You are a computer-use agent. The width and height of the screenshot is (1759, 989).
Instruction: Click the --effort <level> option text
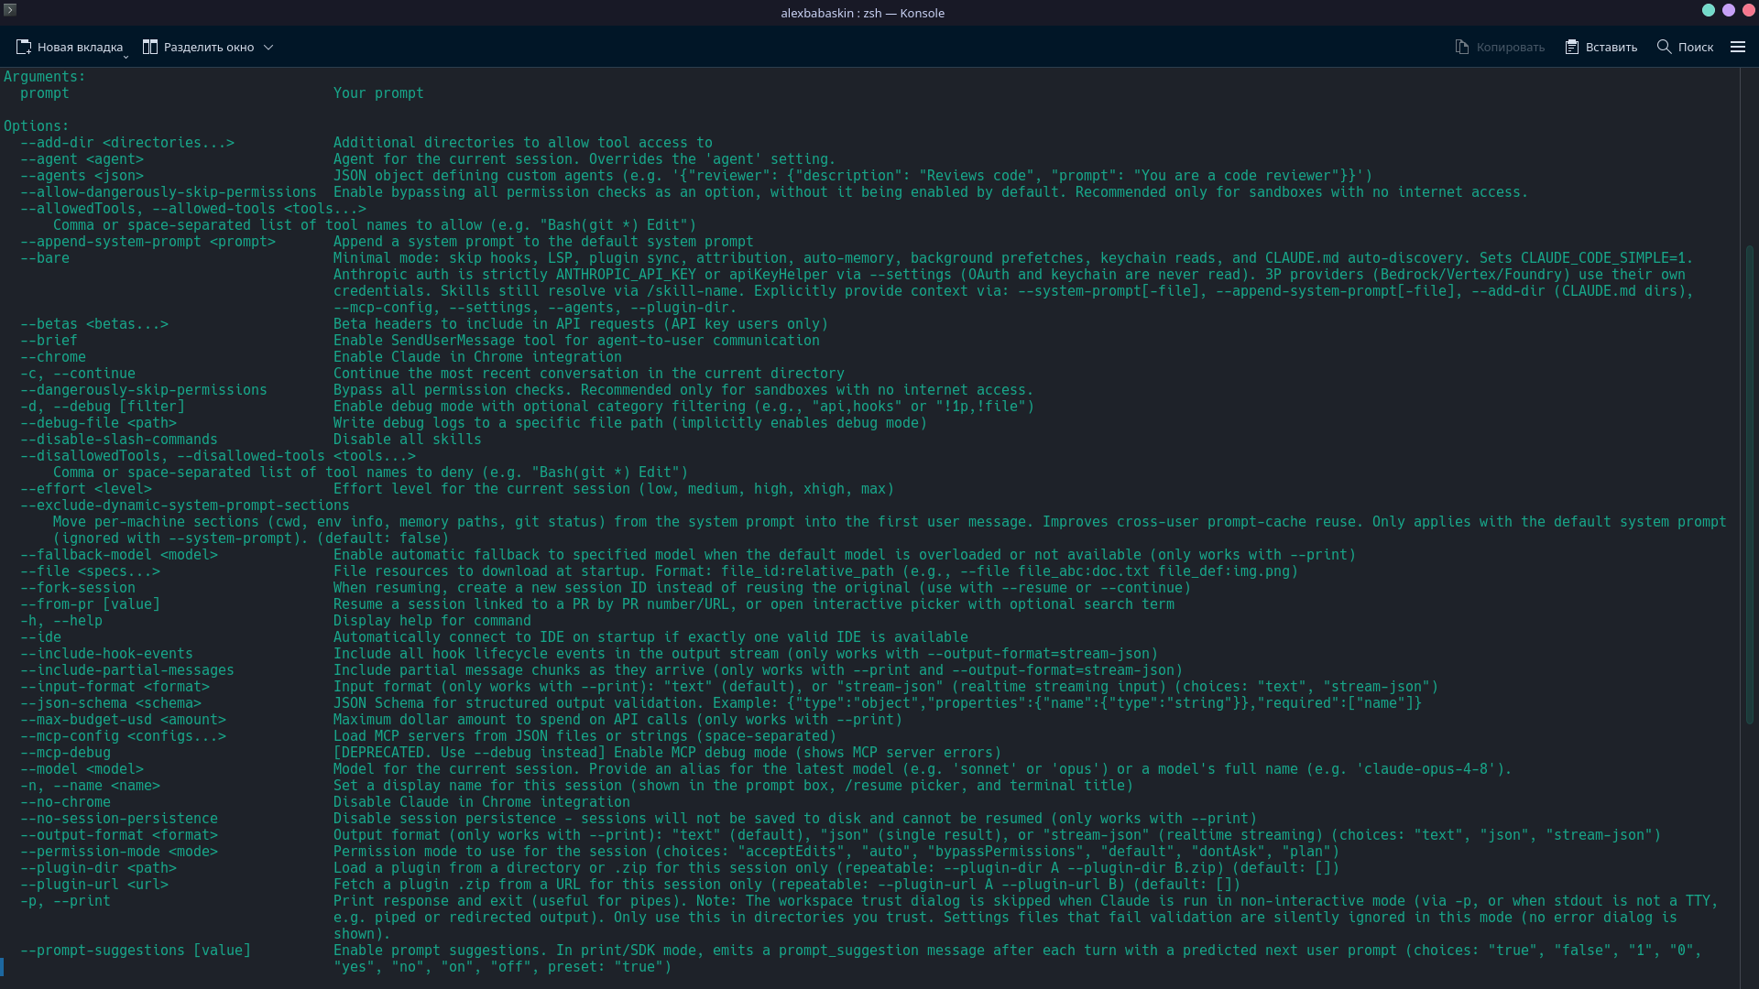pyautogui.click(x=86, y=489)
